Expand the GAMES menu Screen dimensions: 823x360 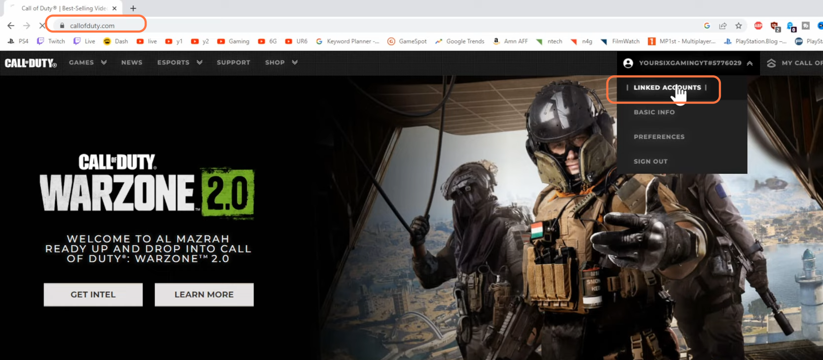click(x=88, y=63)
